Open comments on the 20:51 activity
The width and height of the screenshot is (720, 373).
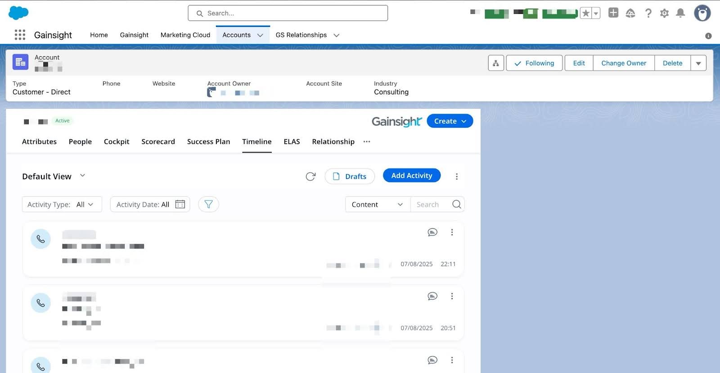[432, 296]
